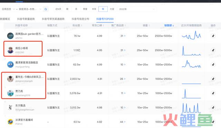Click the 销售方式 column header

(x=52, y=26)
